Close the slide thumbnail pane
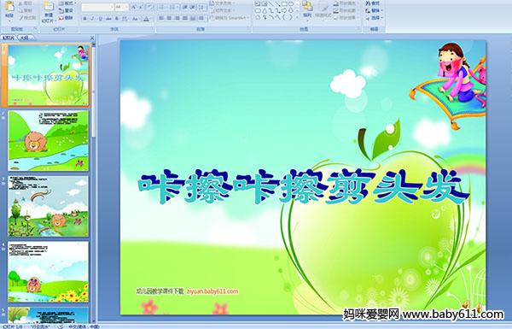Image resolution: width=512 pixels, height=329 pixels. 92,38
